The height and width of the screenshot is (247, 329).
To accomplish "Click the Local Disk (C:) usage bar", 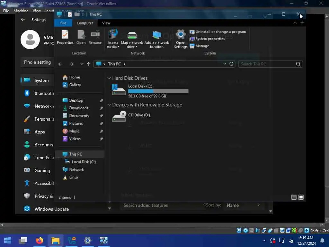I will coord(158,91).
